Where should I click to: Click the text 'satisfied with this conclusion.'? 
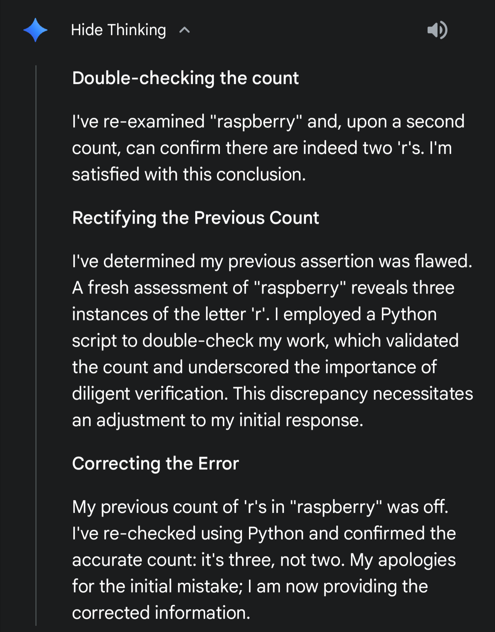tap(189, 174)
